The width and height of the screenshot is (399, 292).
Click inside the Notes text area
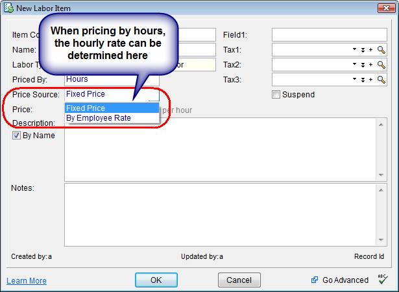[x=221, y=215]
